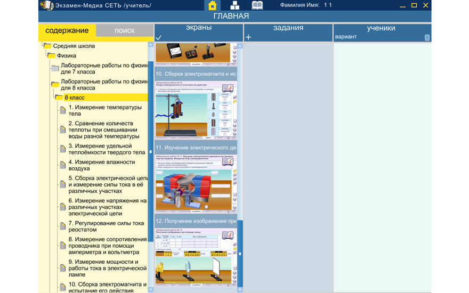
Task: Click the вариант label
Action: [x=346, y=37]
